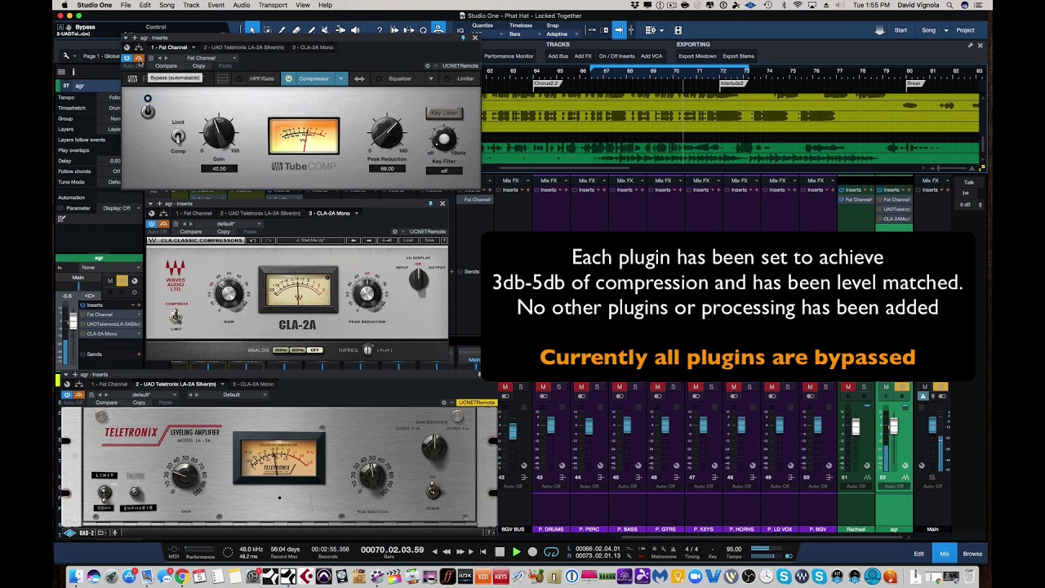Open the Song dropdown arrow
1045x588 pixels.
coord(946,30)
